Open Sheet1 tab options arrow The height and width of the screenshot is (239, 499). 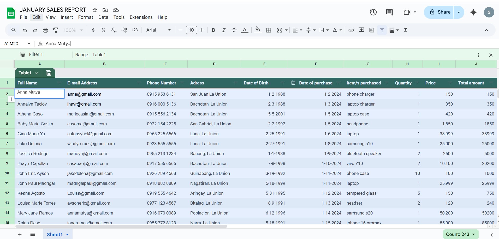coord(67,235)
